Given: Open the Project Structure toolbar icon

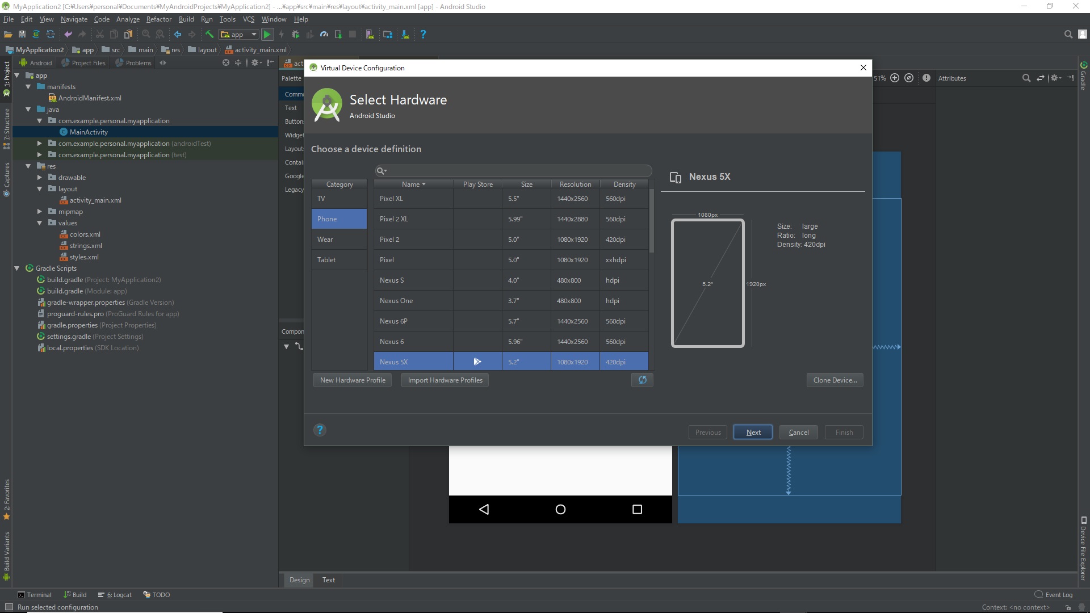Looking at the screenshot, I should [x=388, y=35].
